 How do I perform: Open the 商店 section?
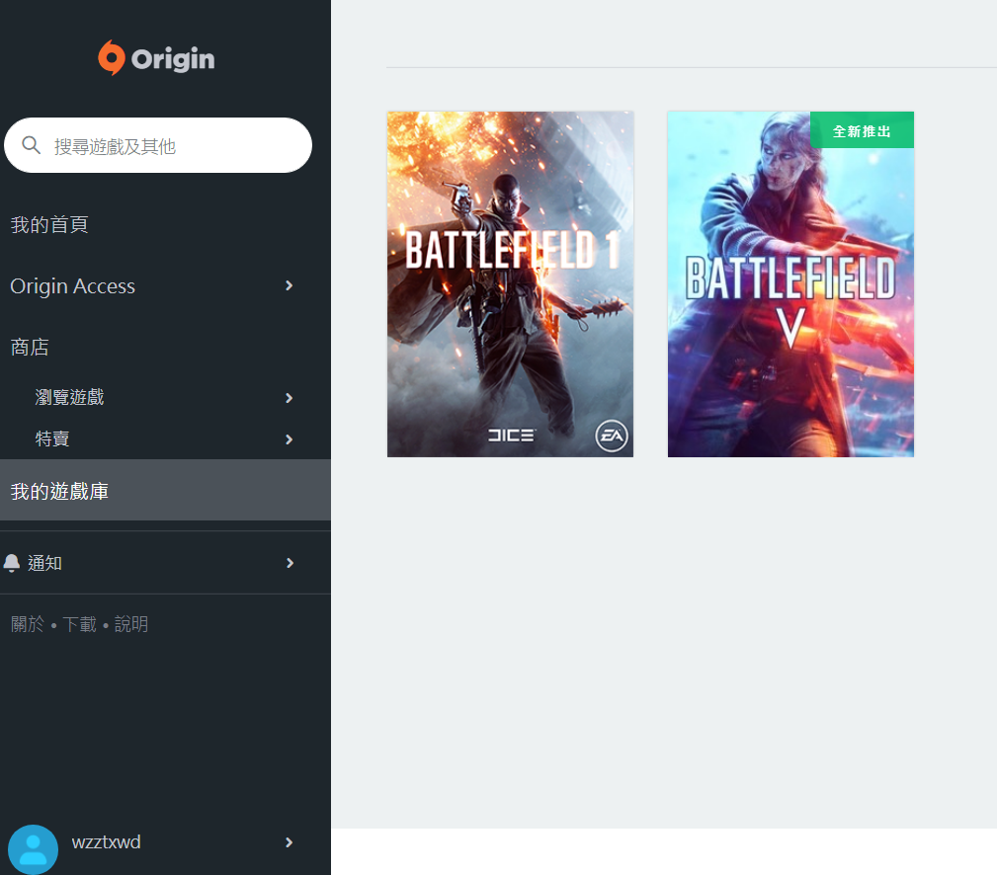click(x=30, y=347)
